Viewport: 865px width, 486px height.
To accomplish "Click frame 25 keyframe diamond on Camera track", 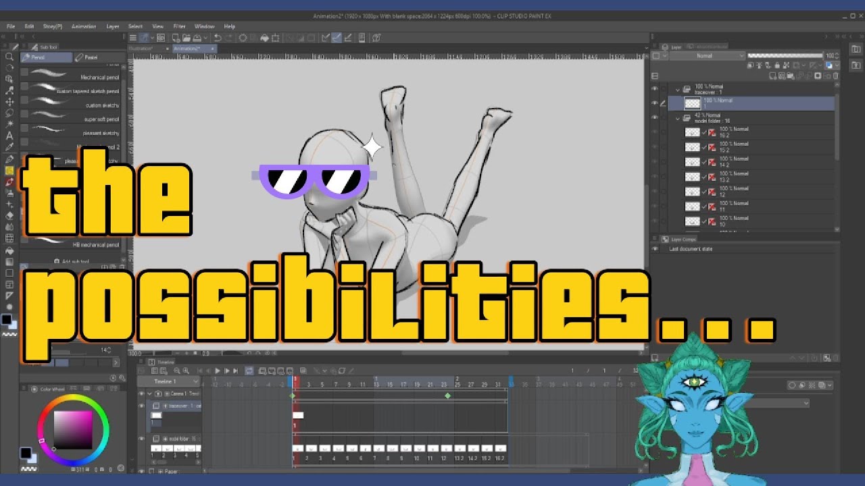I will 447,396.
